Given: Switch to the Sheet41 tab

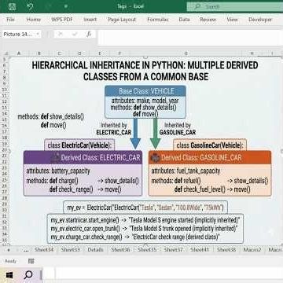Looking at the screenshot, I should tap(200, 250).
